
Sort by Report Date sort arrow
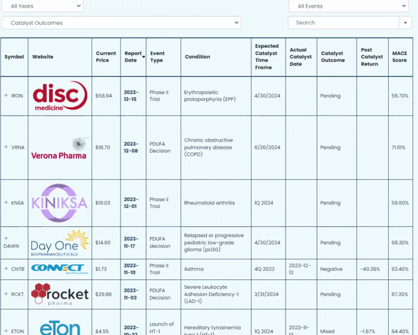pos(144,57)
